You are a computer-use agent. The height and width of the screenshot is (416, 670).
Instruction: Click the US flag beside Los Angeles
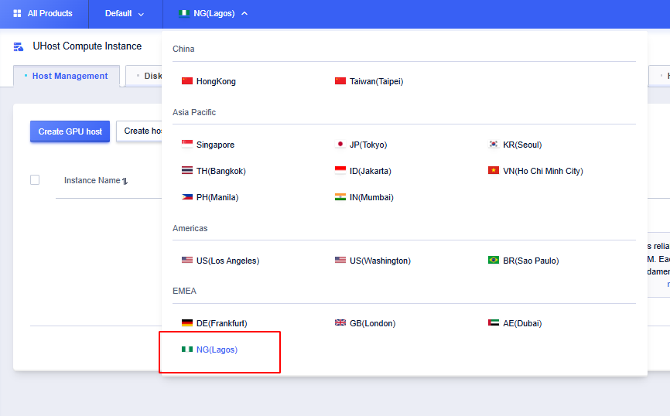[x=187, y=260]
